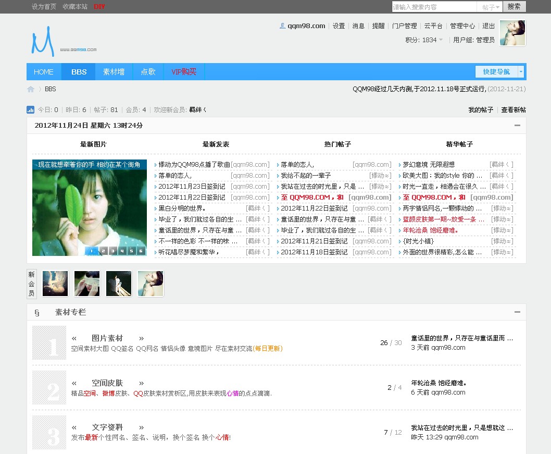Click 设为首页 link
This screenshot has height=454, width=551.
pos(44,7)
